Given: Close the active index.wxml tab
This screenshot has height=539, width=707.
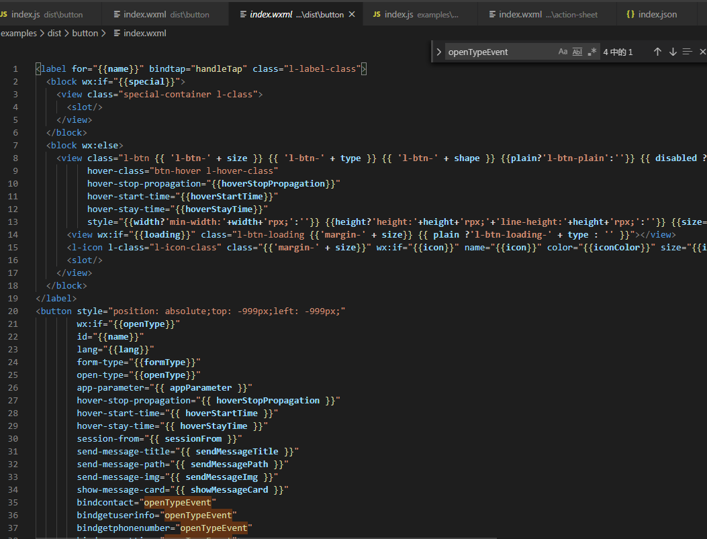Looking at the screenshot, I should (352, 14).
